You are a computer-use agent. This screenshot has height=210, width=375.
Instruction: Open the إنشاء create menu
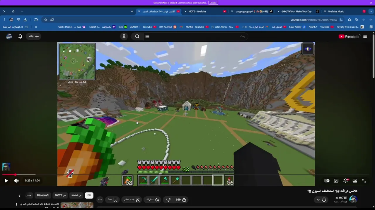34,36
